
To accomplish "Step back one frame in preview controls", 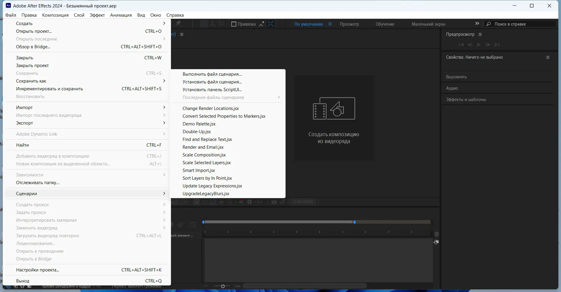I will pyautogui.click(x=470, y=45).
